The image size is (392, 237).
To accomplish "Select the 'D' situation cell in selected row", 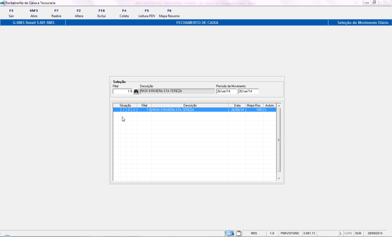I will (x=129, y=110).
